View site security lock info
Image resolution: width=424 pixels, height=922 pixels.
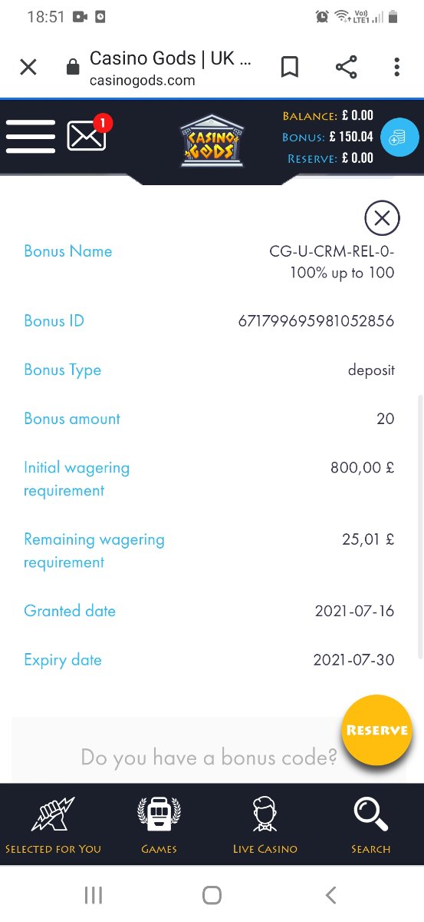(73, 68)
